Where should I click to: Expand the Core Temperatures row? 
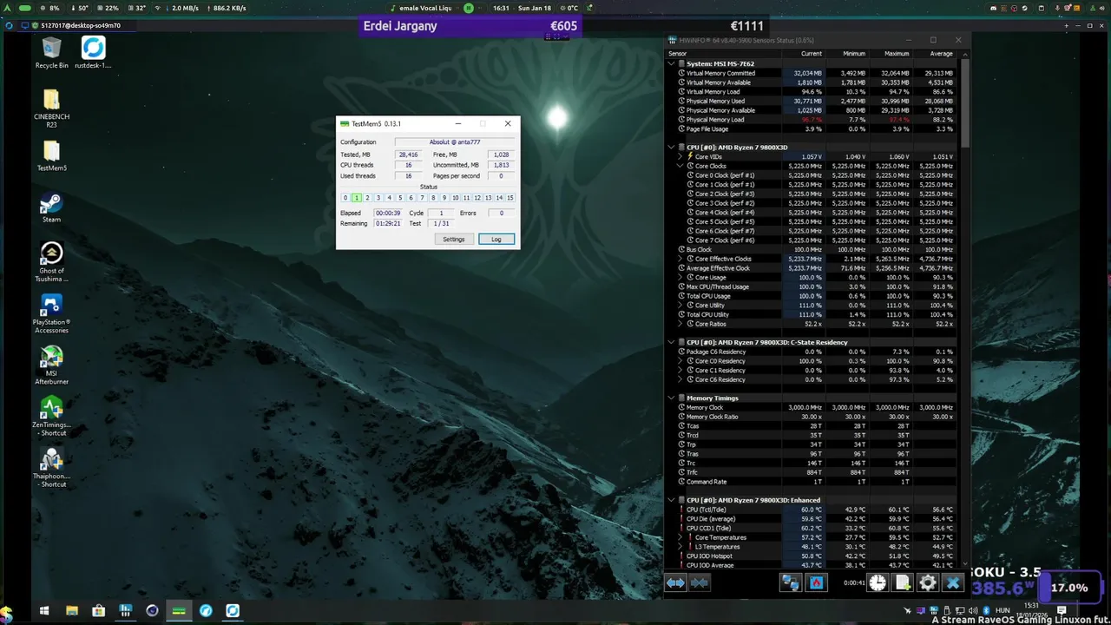pos(681,537)
